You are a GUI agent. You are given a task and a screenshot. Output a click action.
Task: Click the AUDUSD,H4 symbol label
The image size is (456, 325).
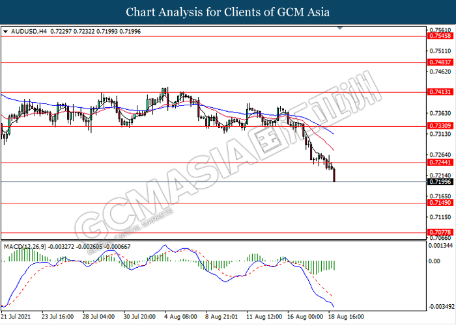tap(25, 31)
